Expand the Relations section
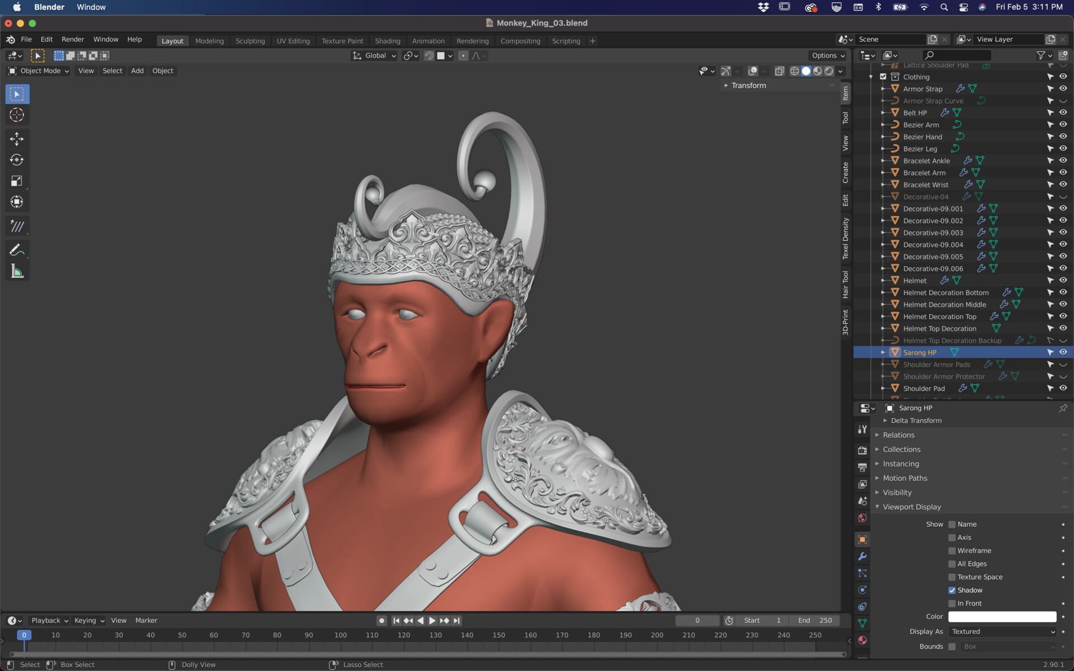The height and width of the screenshot is (671, 1074). pyautogui.click(x=898, y=434)
